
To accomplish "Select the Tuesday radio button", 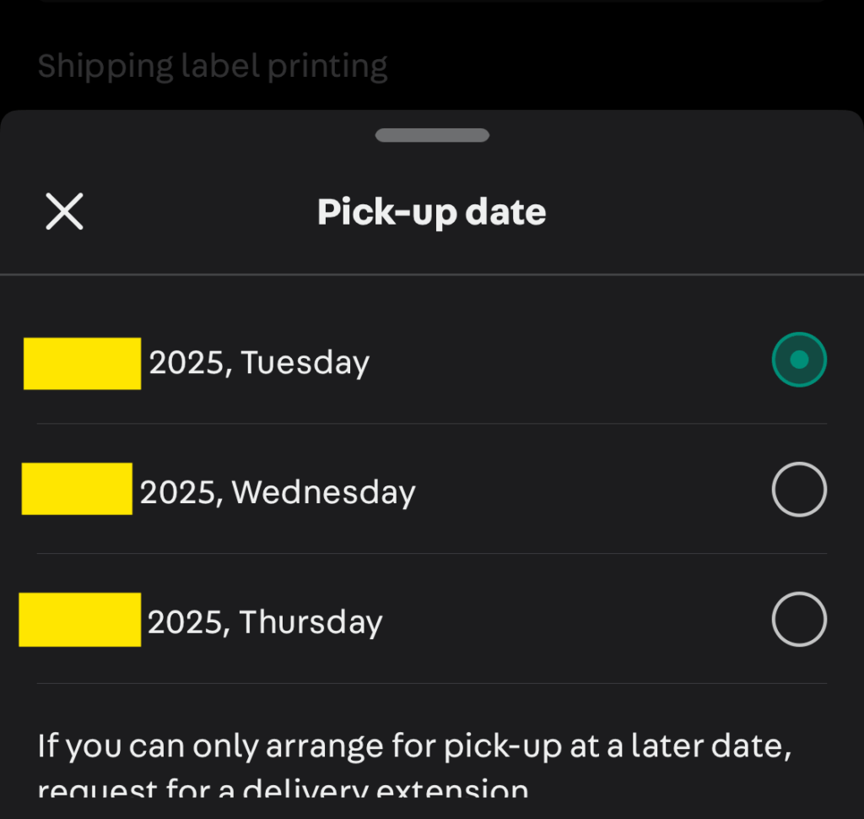I will (x=798, y=361).
